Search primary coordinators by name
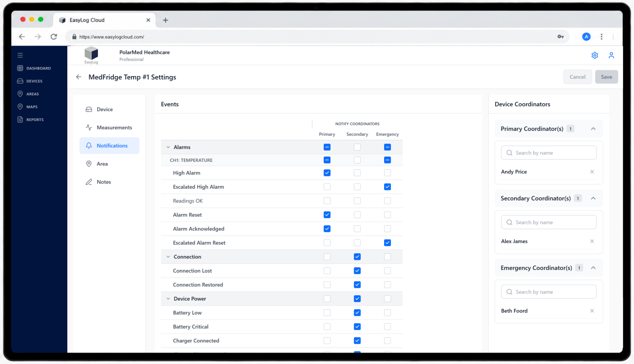The height and width of the screenshot is (364, 634). tap(549, 153)
